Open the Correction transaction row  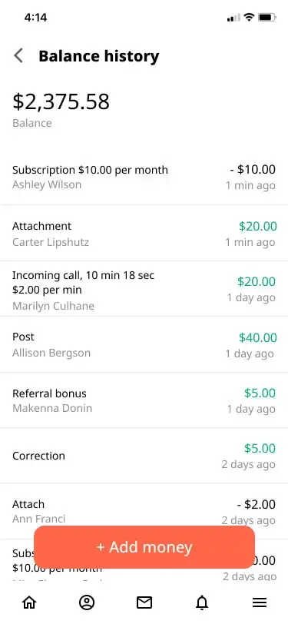click(x=144, y=456)
